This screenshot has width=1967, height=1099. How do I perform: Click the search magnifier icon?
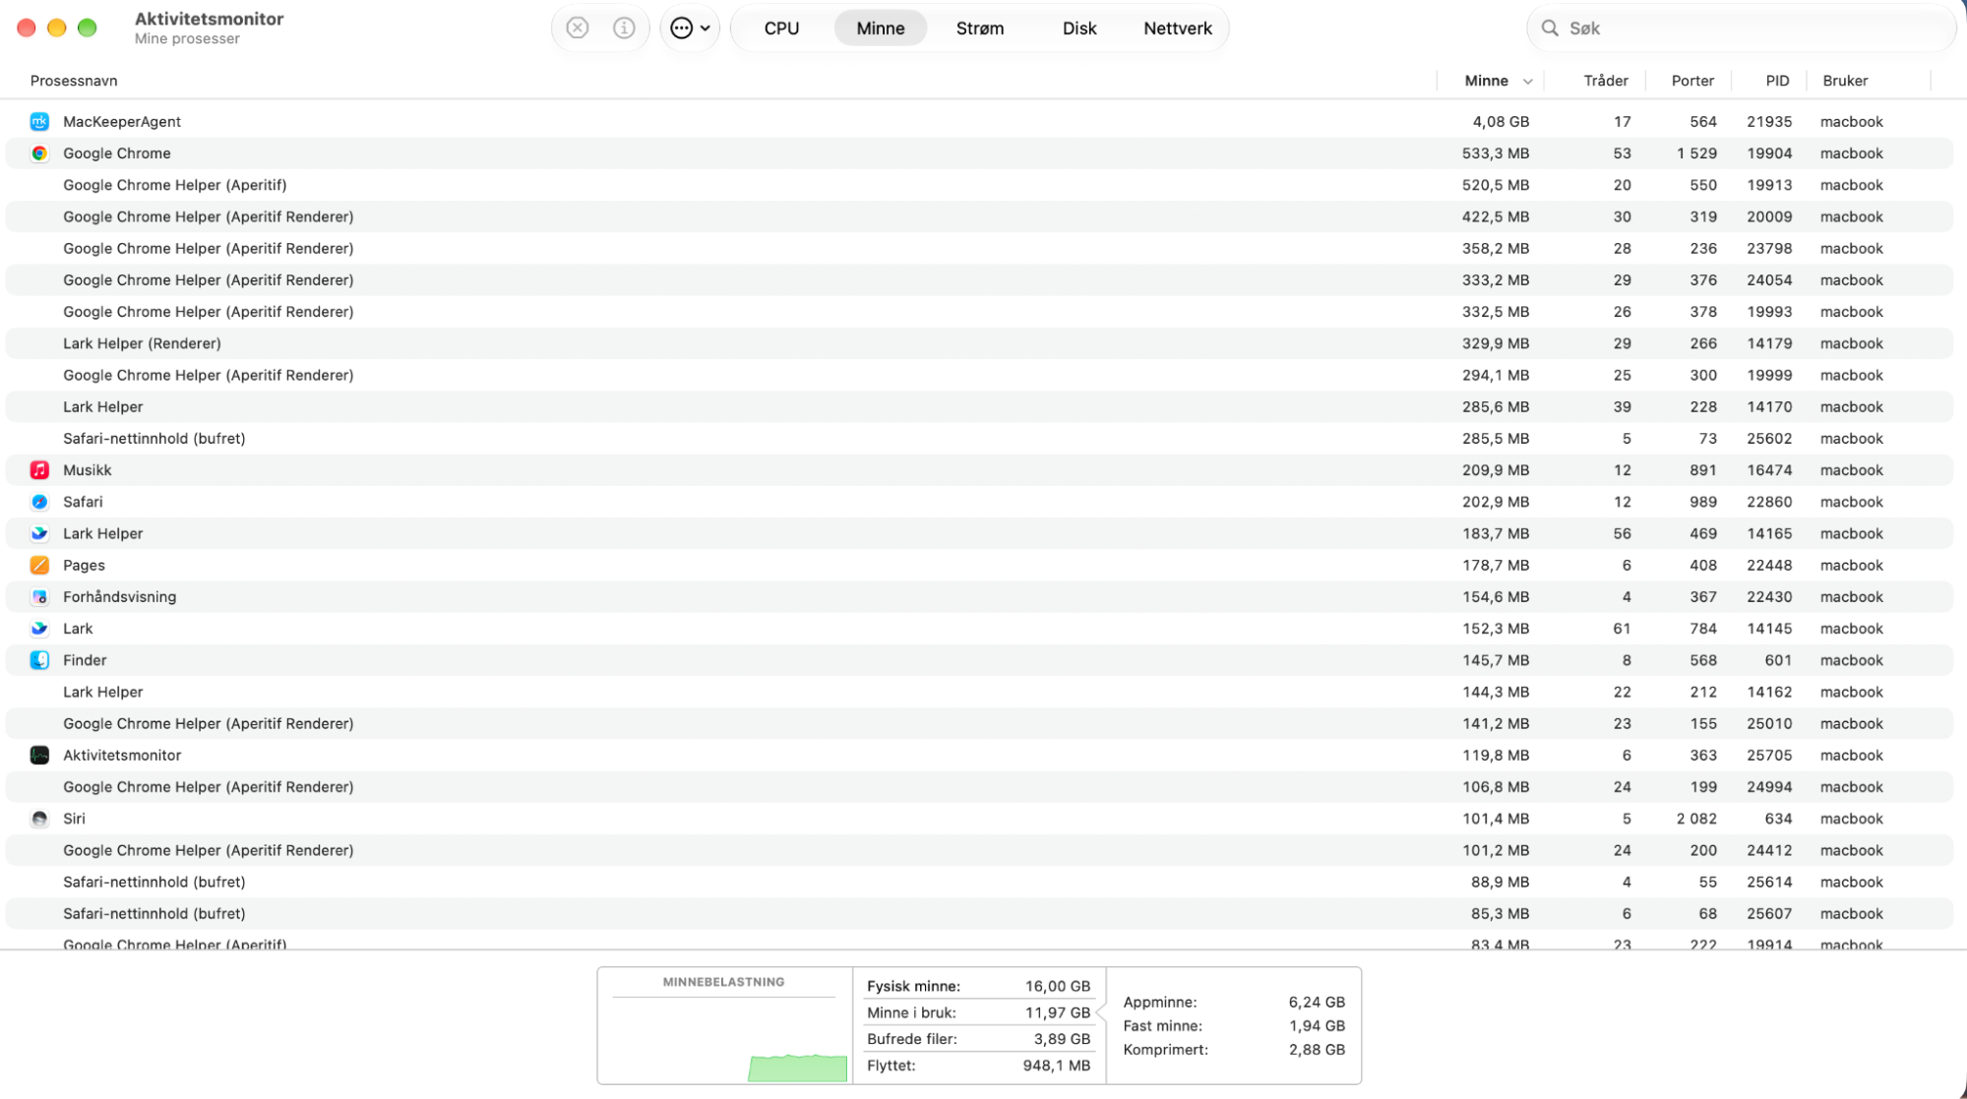[1550, 28]
